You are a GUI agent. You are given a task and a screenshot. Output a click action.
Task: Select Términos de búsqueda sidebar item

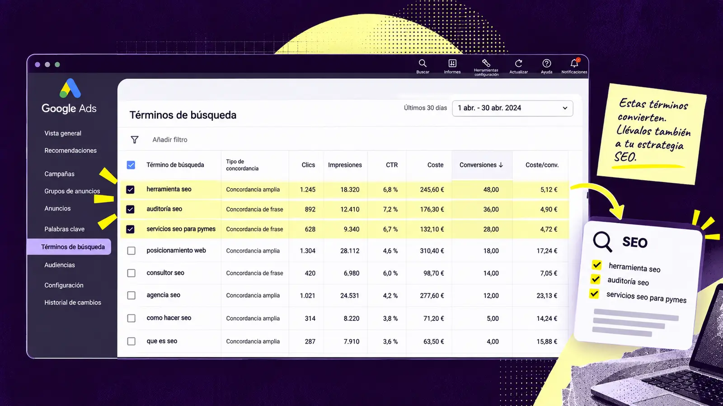(69, 247)
